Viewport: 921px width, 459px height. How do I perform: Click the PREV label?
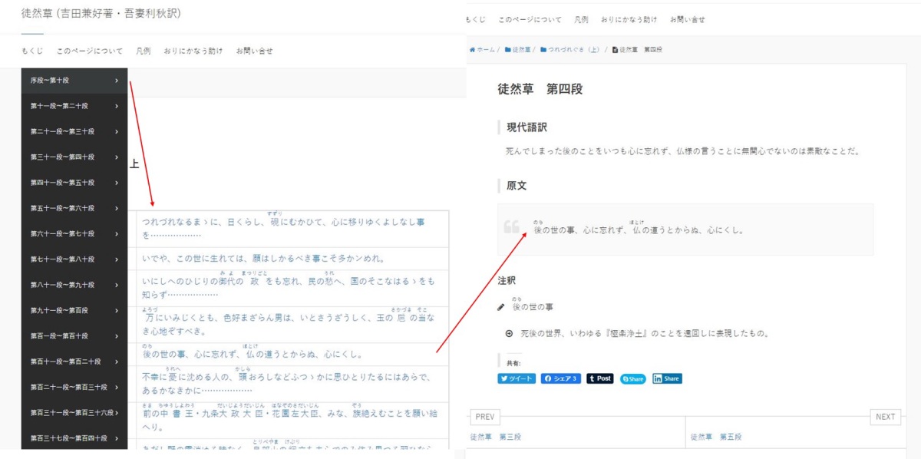484,417
